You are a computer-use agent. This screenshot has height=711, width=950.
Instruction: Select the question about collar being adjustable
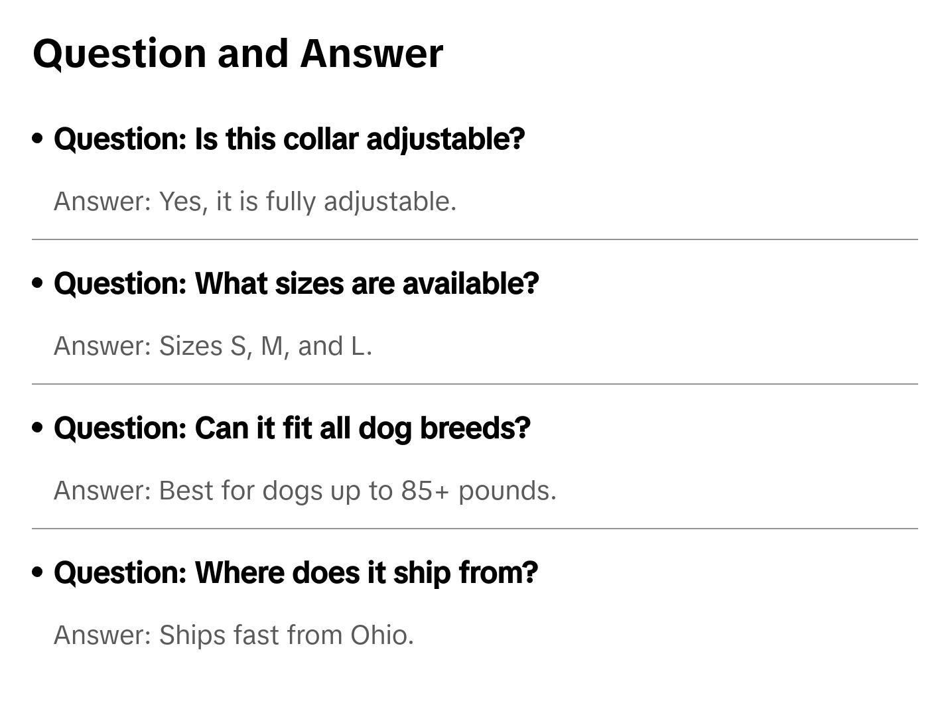coord(289,139)
